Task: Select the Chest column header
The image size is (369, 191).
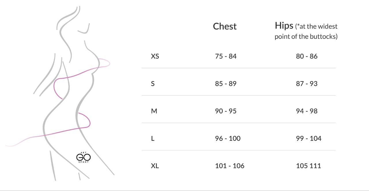Action: pos(225,26)
